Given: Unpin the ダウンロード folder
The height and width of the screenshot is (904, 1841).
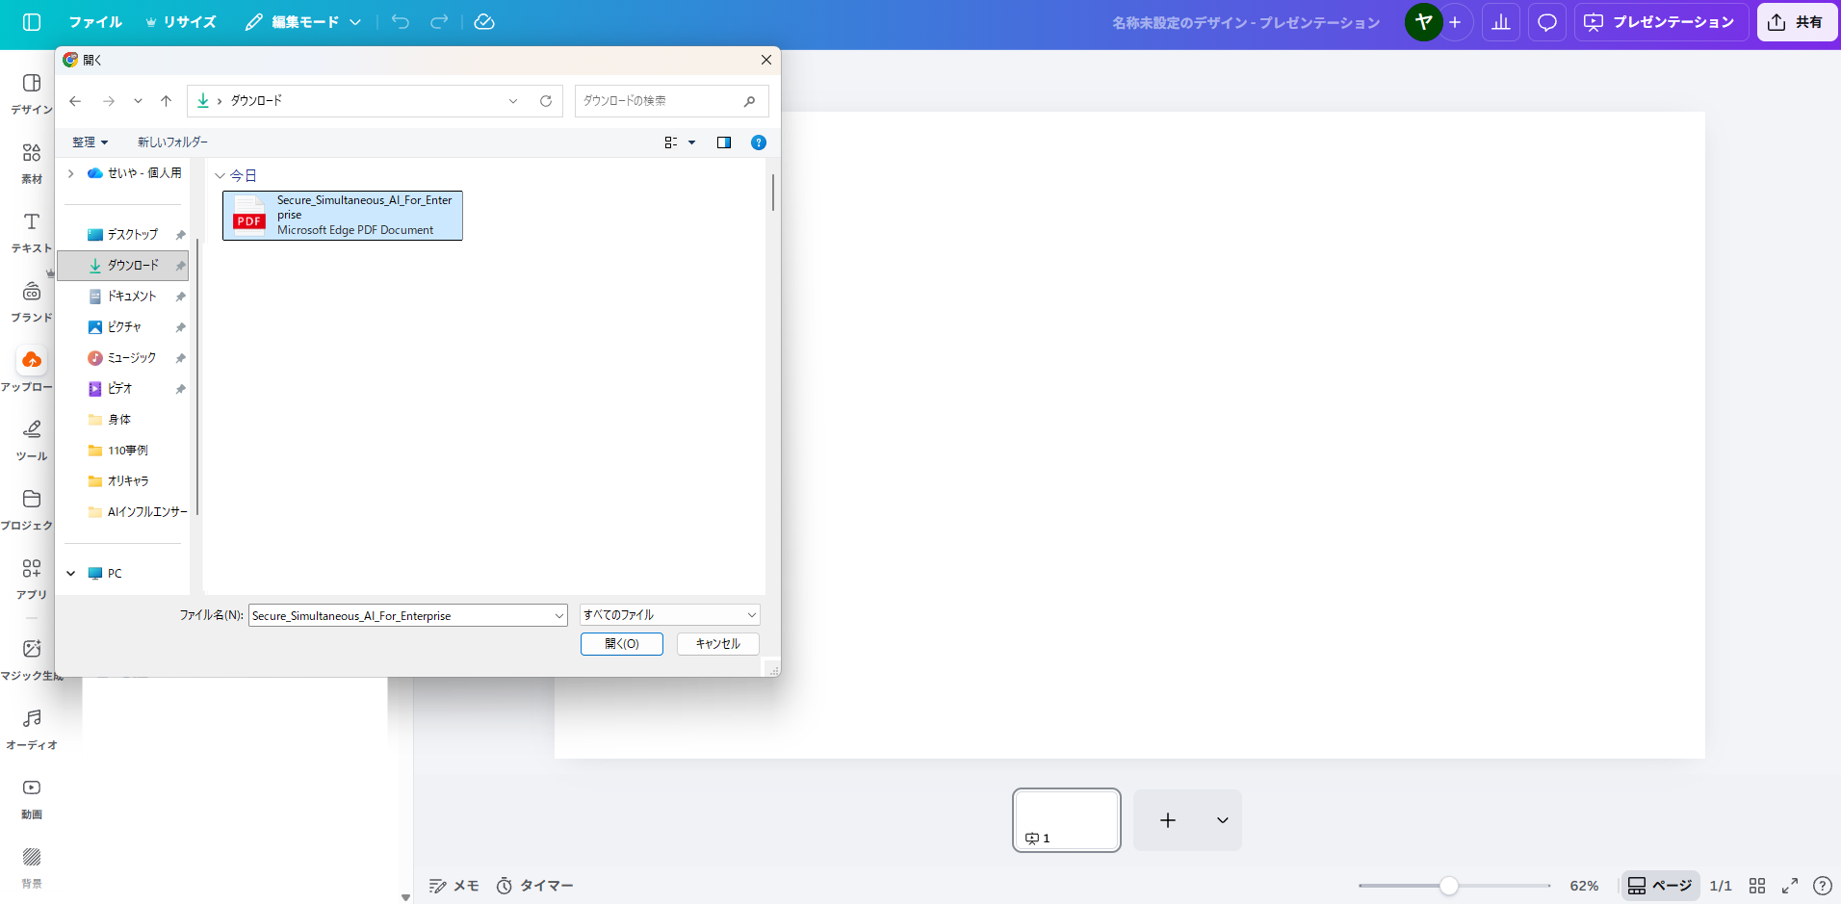Looking at the screenshot, I should 180,265.
